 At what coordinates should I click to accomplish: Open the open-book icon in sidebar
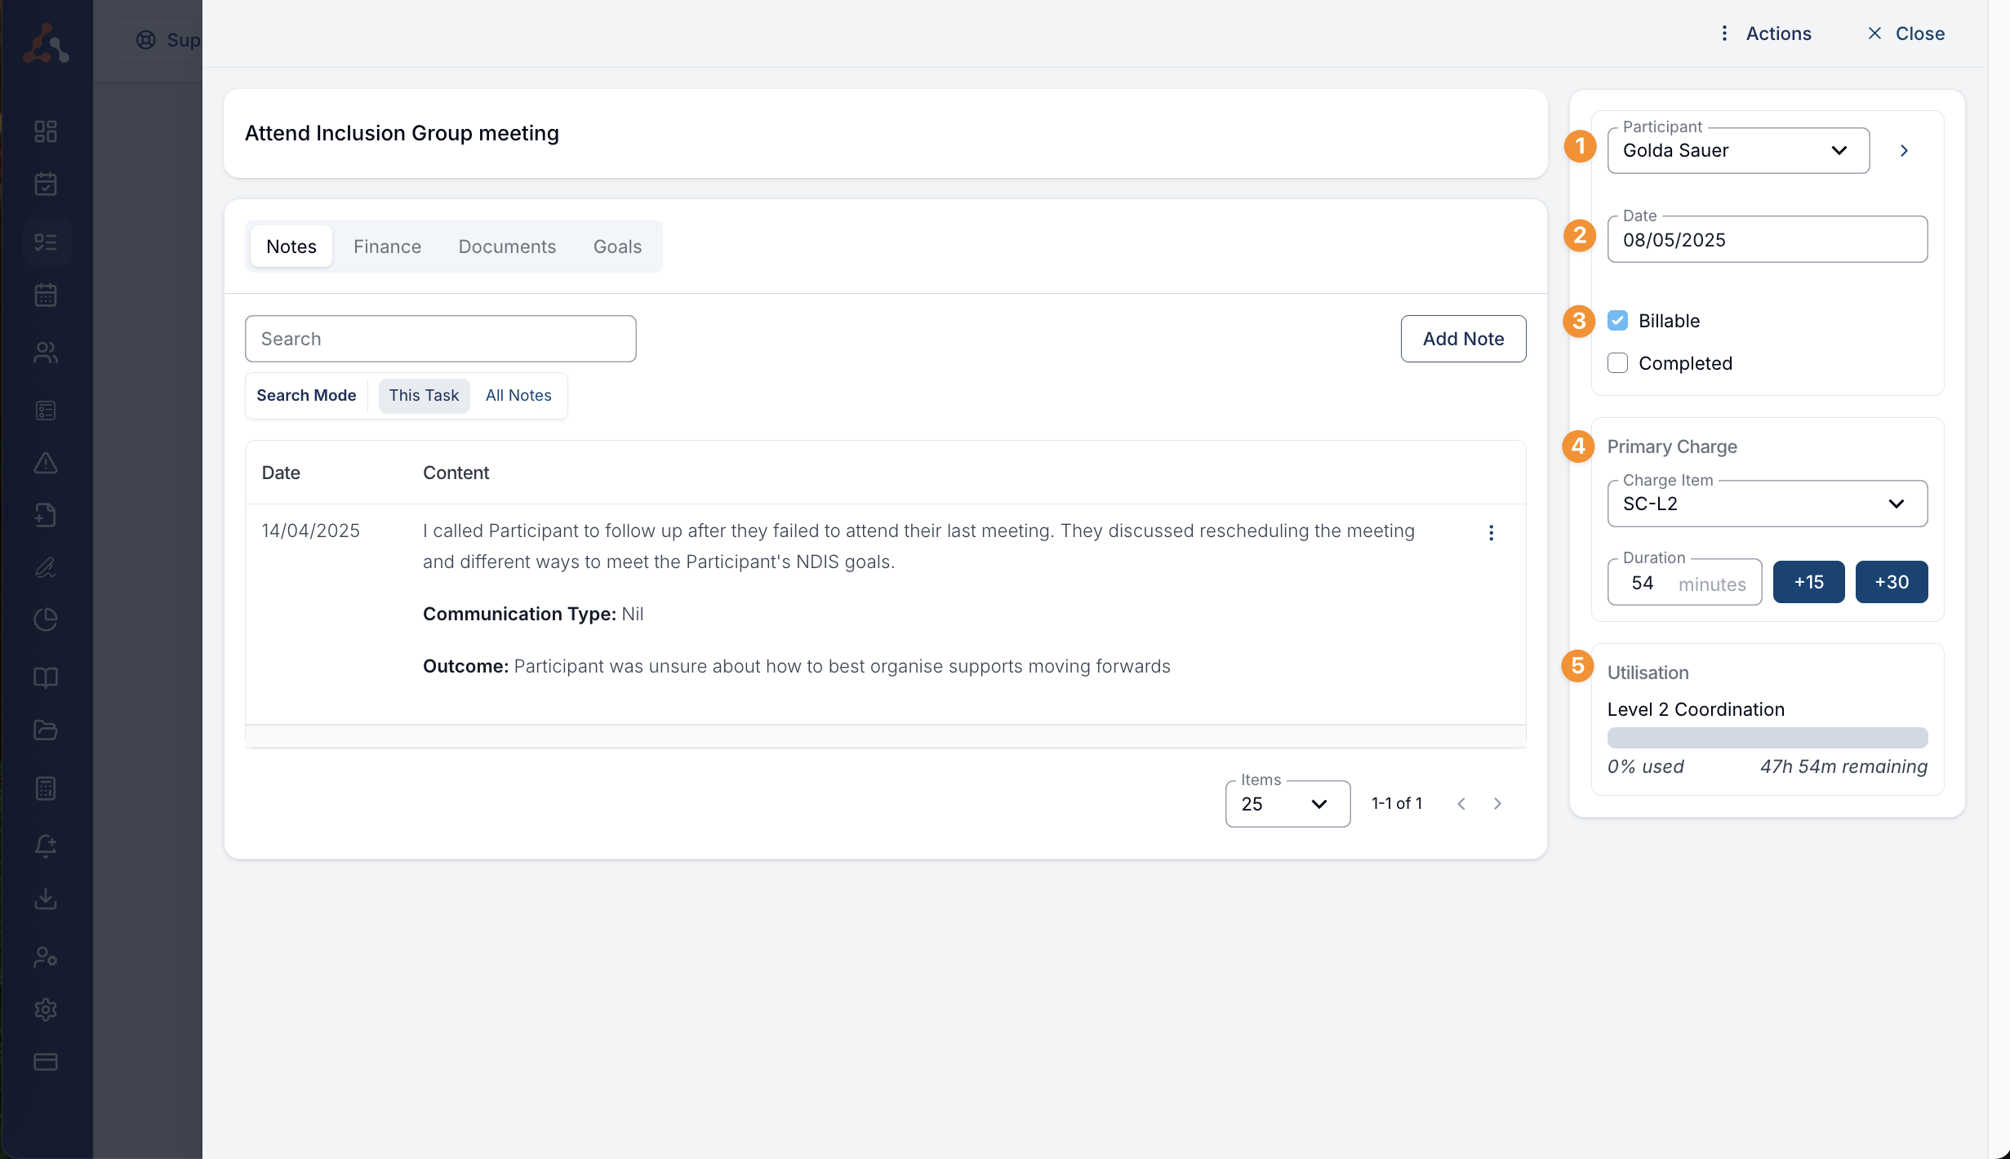tap(46, 677)
